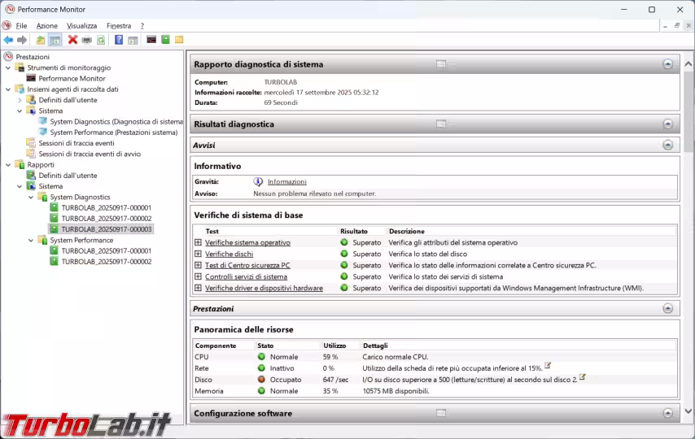Viewport: 695px width, 439px height.
Task: Collapse the Rapporto diagnostica di sistema section
Action: pos(667,64)
